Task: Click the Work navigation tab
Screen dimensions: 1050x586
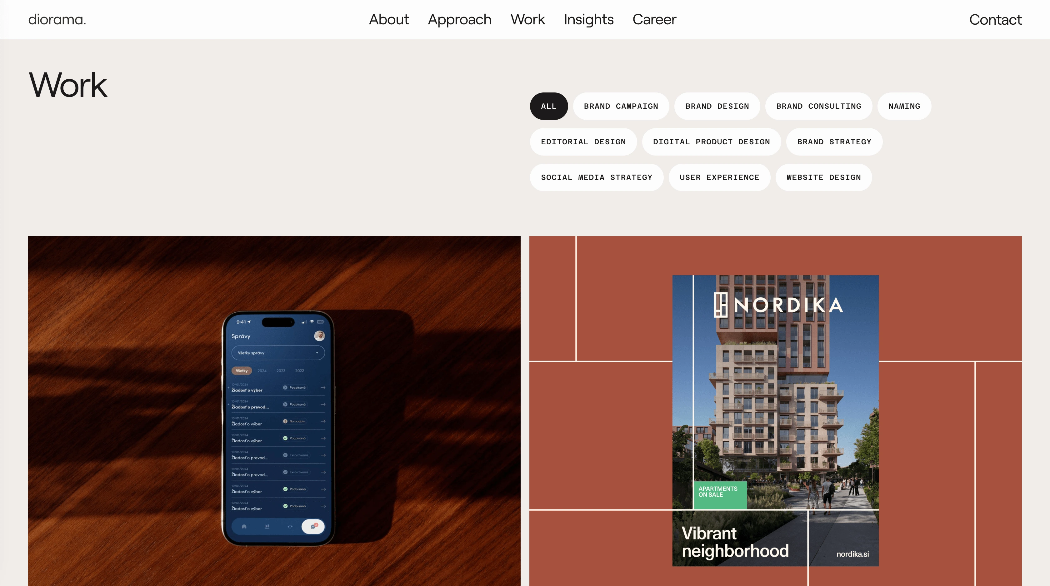Action: pos(527,19)
